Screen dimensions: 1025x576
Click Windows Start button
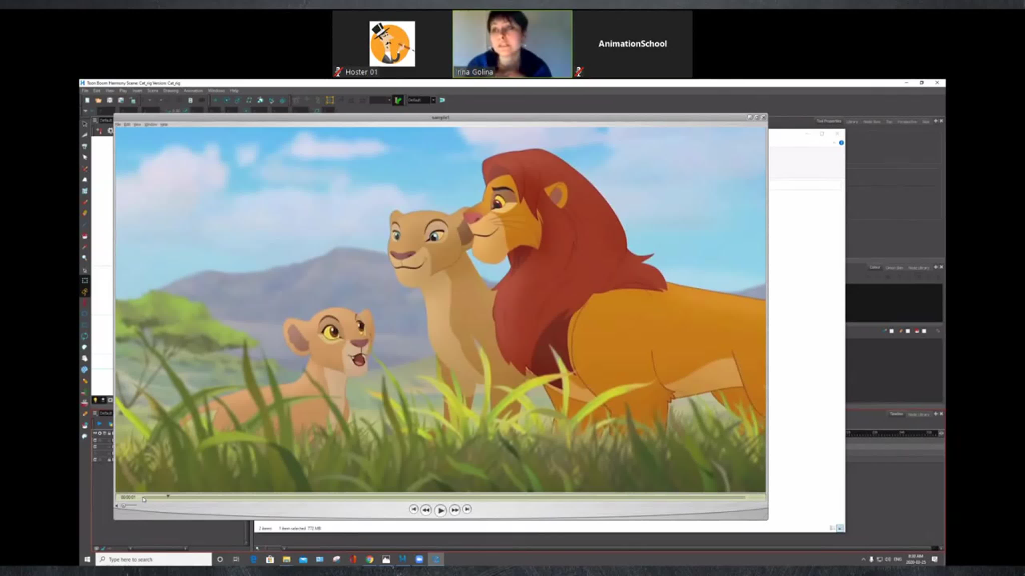click(x=87, y=559)
